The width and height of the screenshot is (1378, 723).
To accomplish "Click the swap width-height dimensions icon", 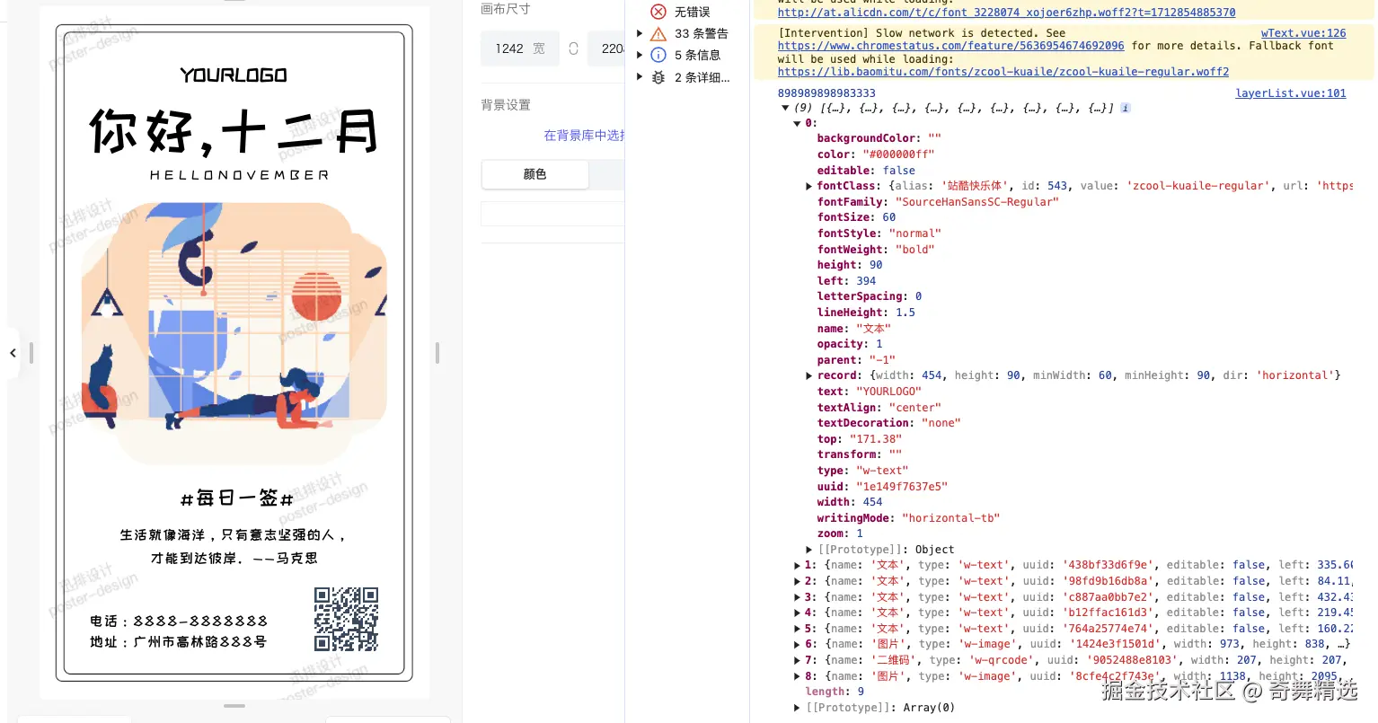I will [573, 49].
